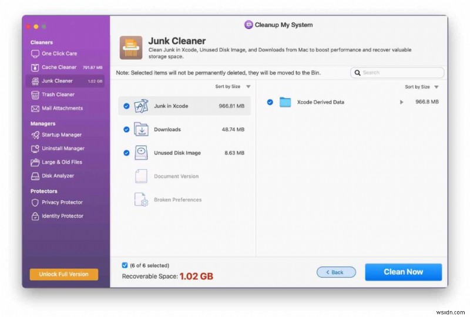Click the magnifier icon in search box

[357, 73]
